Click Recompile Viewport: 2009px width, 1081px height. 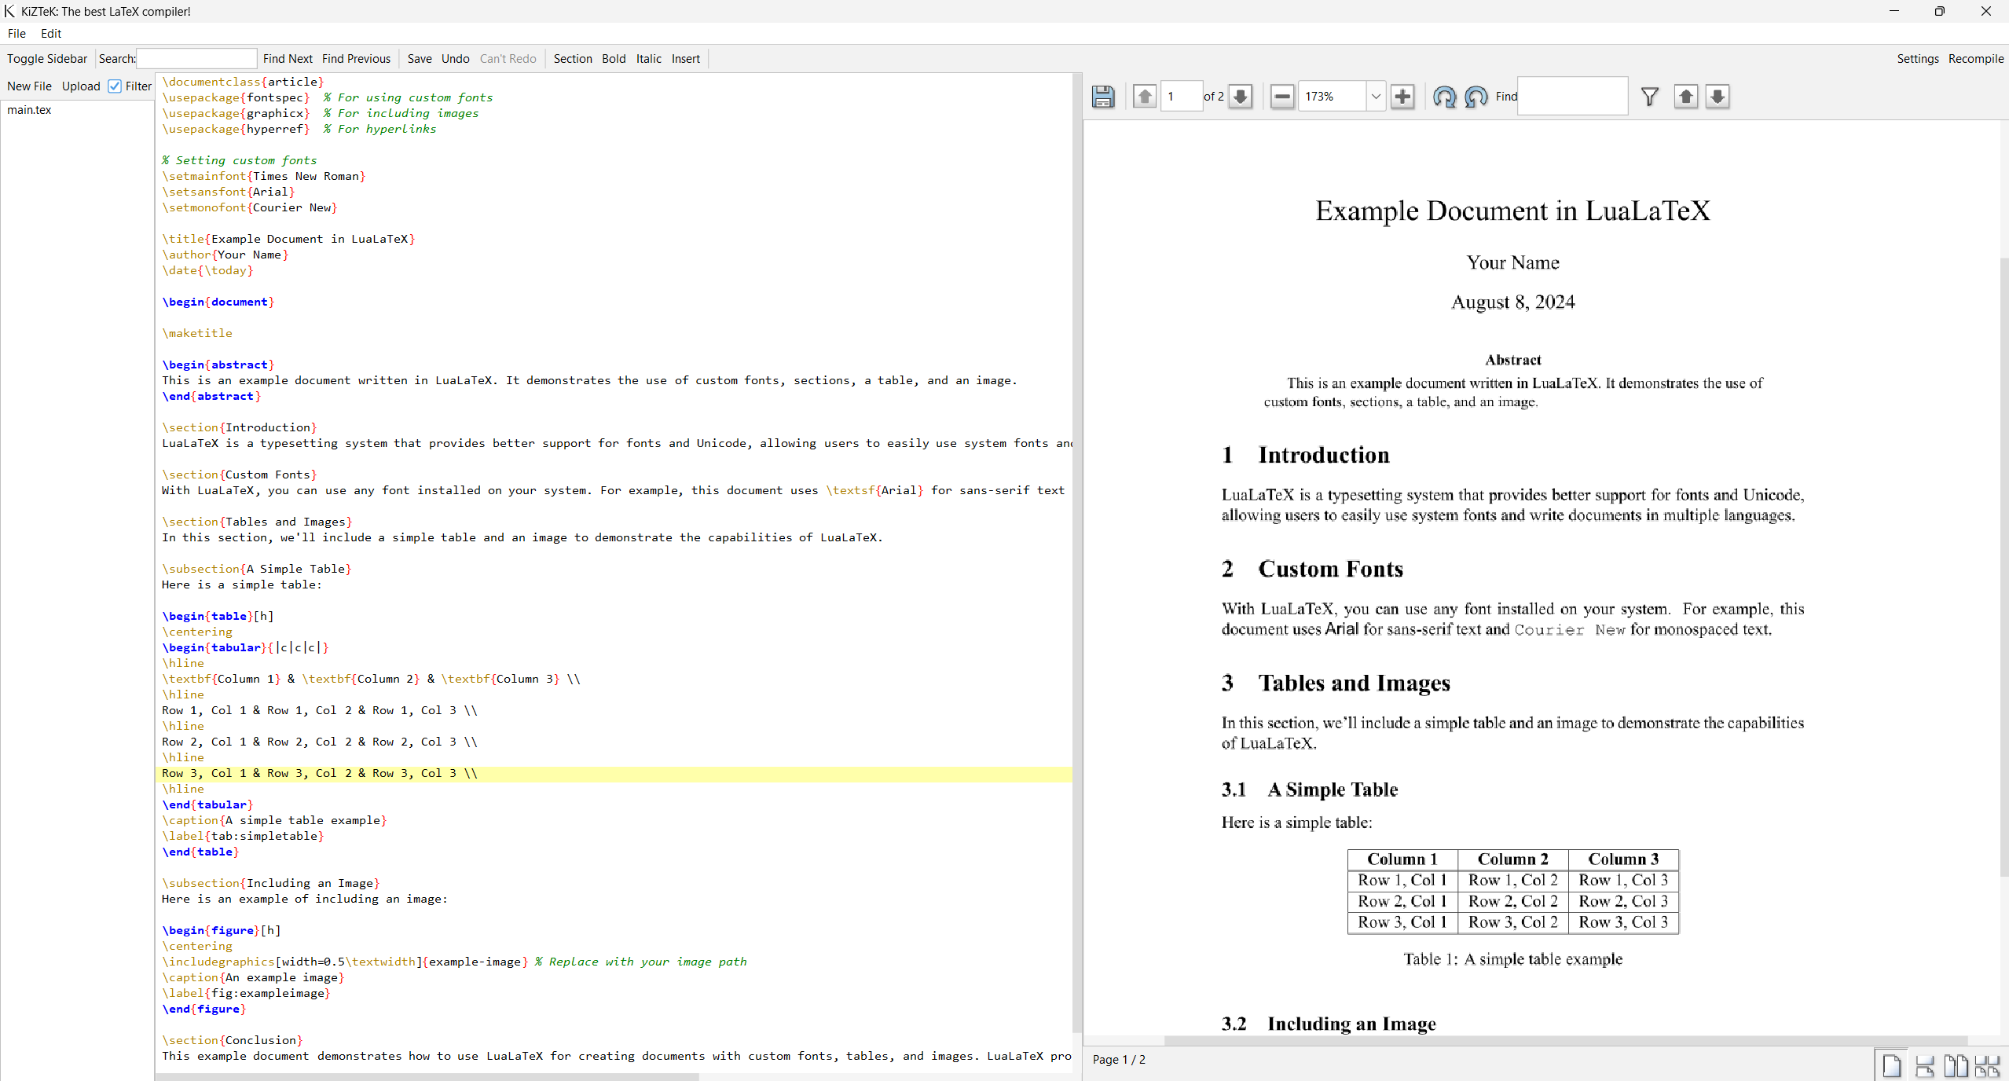(x=1976, y=59)
